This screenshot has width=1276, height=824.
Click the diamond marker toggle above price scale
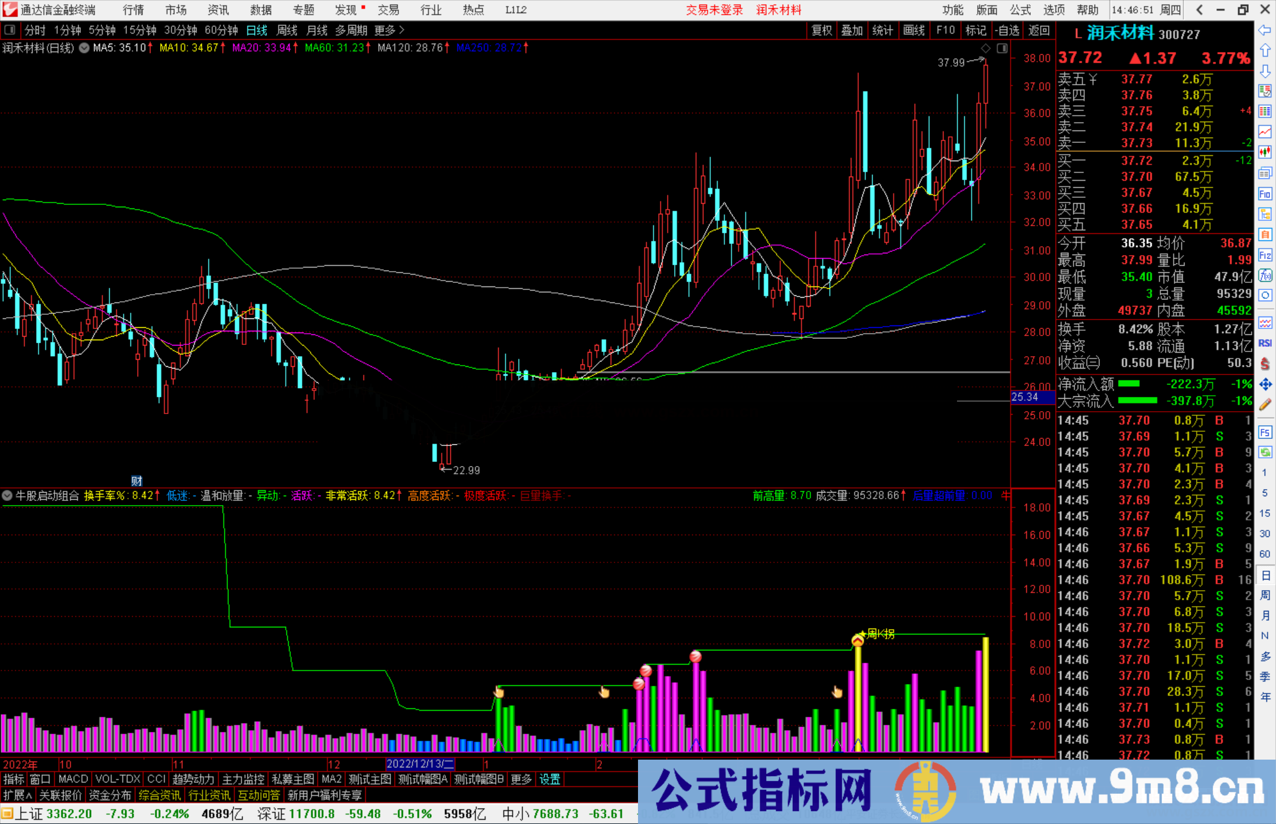click(x=985, y=48)
